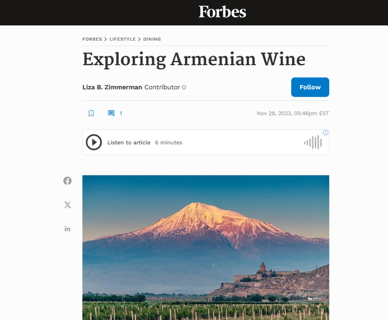Click the comment count number 1
This screenshot has height=320, width=388.
tap(121, 113)
